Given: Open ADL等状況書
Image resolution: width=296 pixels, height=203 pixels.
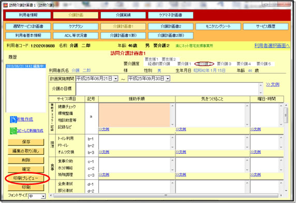Looking at the screenshot, I should (76, 36).
